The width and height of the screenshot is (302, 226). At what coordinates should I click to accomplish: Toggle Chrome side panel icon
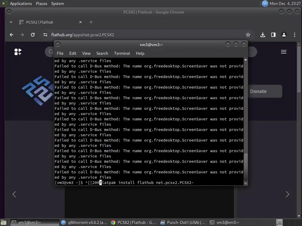point(273,35)
